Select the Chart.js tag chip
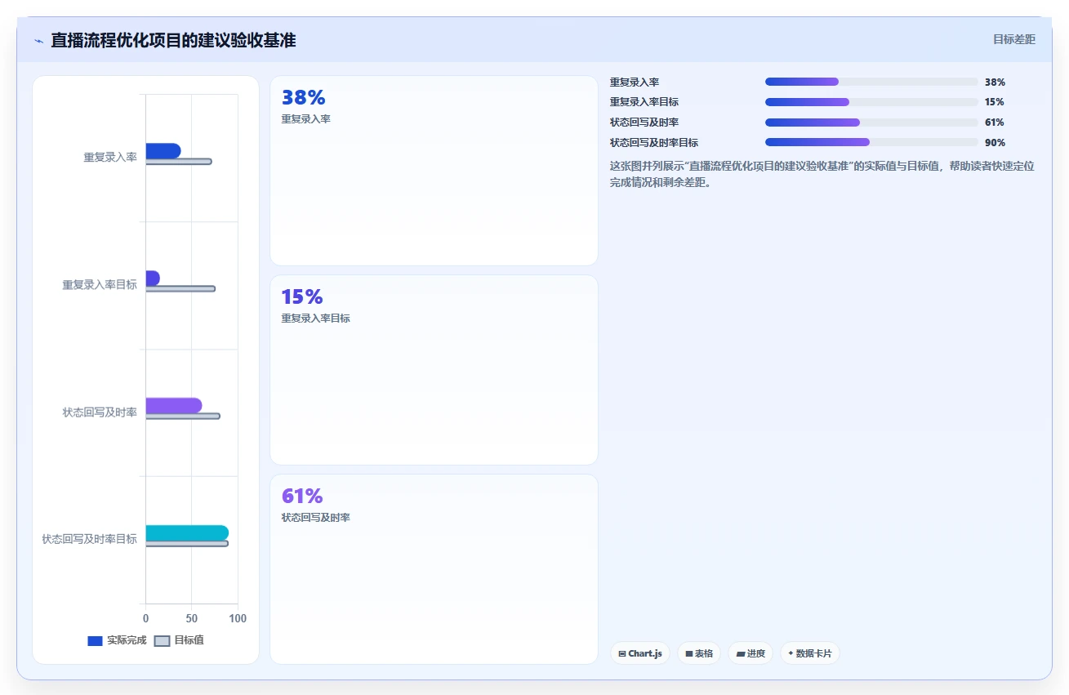Screen dimensions: 1069x695 pos(640,653)
